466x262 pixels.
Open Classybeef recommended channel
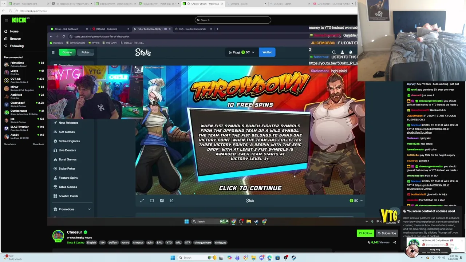pyautogui.click(x=24, y=104)
